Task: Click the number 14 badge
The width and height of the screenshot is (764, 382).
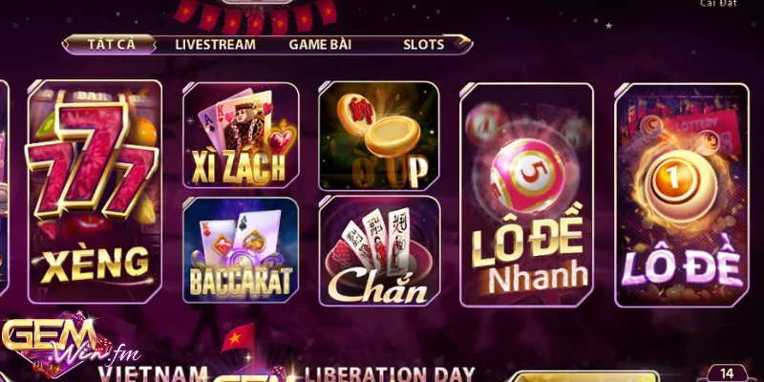Action: (x=727, y=373)
